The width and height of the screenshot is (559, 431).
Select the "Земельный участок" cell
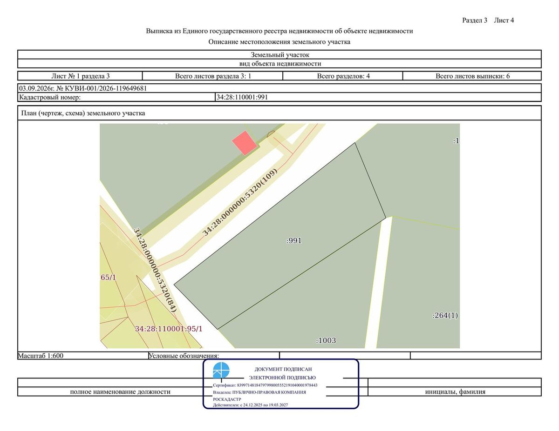pos(279,55)
